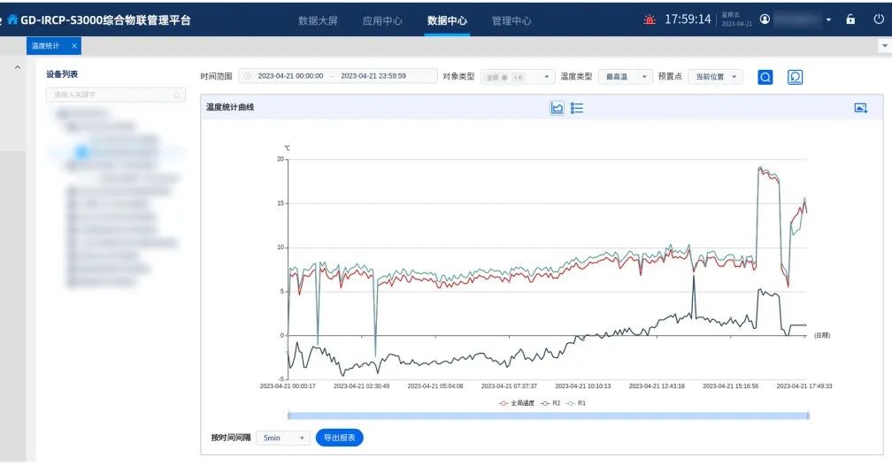Open the 对象类型 dropdown
Screen dimensions: 892x465
[x=517, y=77]
